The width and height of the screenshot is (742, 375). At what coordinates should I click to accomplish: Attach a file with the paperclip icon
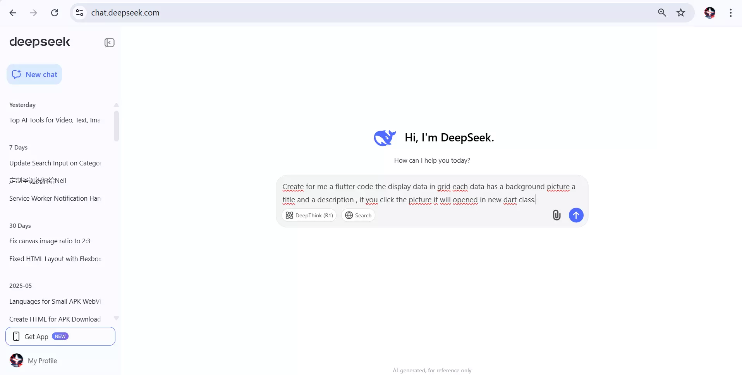[x=556, y=215]
